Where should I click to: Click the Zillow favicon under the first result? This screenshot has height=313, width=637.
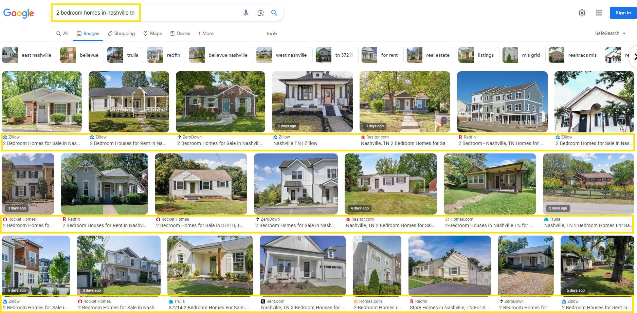5,137
